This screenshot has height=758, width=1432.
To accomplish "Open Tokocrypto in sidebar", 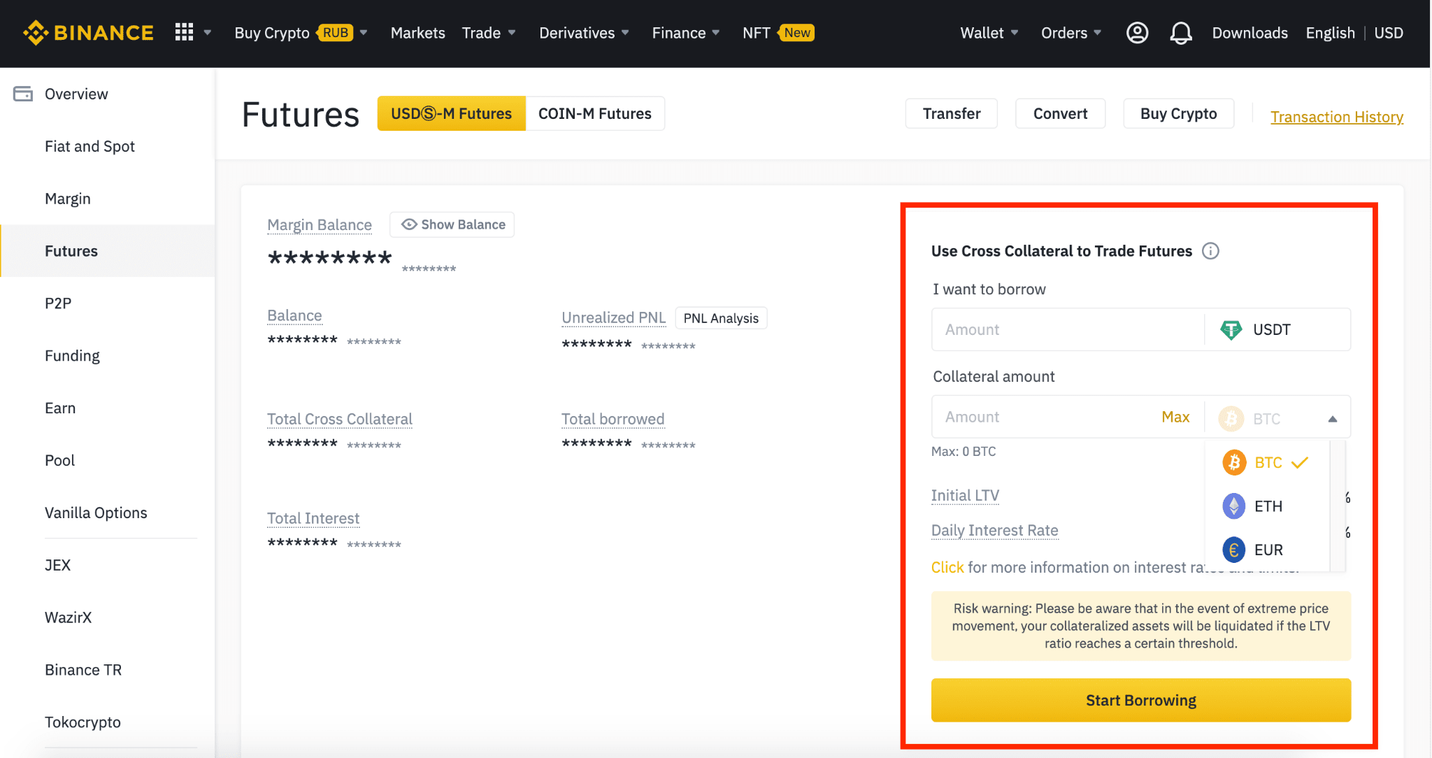I will pyautogui.click(x=83, y=722).
